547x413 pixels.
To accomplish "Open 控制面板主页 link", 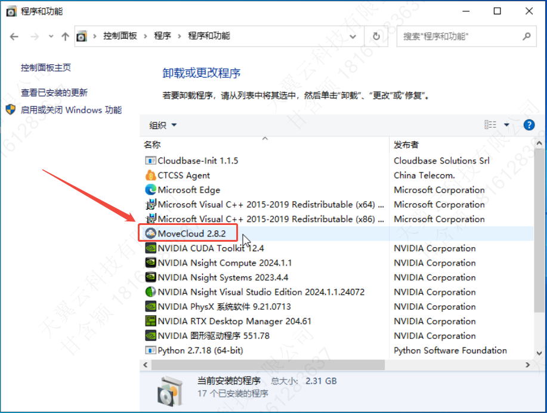I will click(x=46, y=67).
